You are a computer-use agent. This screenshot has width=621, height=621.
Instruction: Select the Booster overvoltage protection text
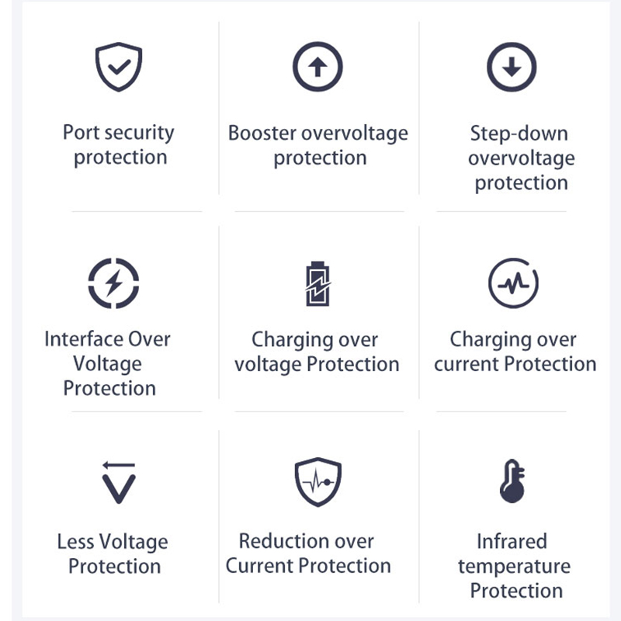pyautogui.click(x=318, y=145)
